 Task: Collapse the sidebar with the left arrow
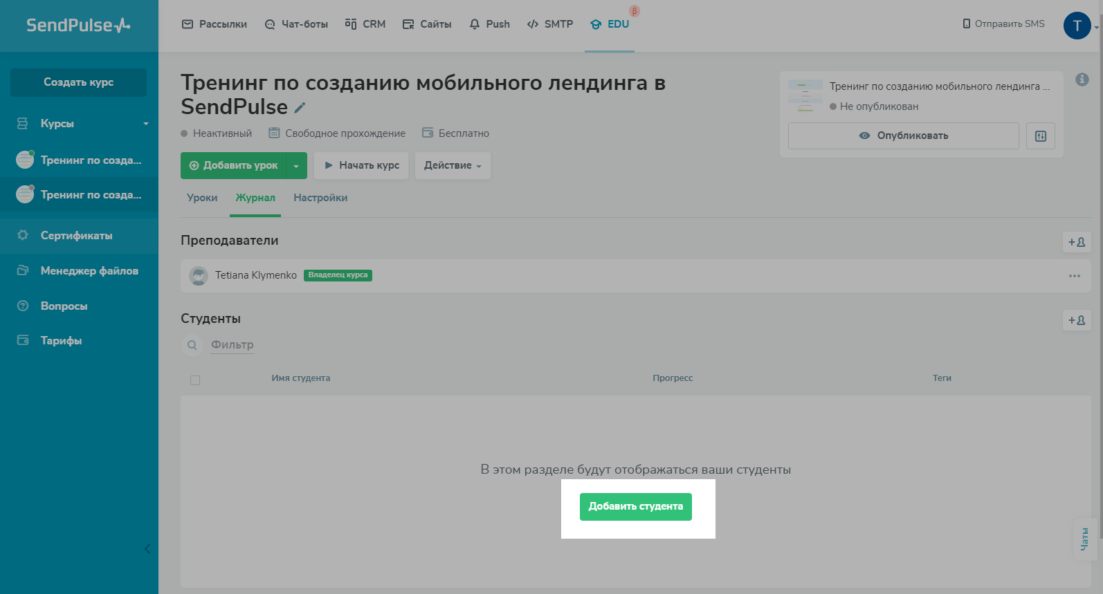pos(147,549)
